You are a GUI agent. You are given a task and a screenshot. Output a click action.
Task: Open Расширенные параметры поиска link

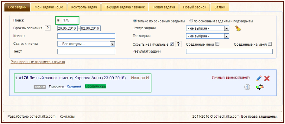tap(38, 62)
